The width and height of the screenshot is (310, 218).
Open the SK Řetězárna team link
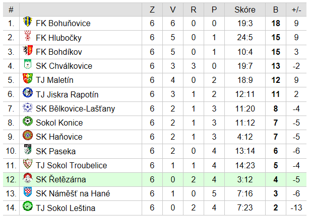tap(61, 180)
